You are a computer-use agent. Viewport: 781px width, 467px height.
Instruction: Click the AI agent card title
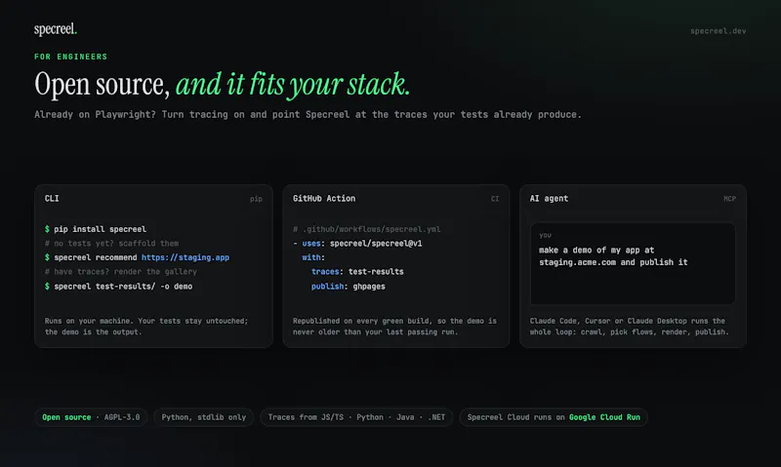[x=549, y=199]
